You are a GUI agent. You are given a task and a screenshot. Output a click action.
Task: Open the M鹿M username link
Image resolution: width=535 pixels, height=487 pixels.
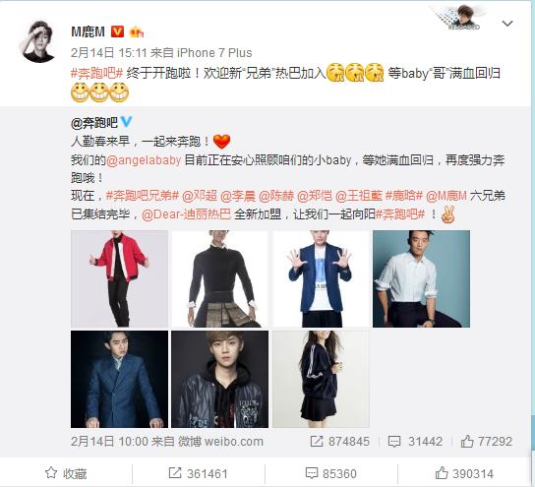[89, 32]
